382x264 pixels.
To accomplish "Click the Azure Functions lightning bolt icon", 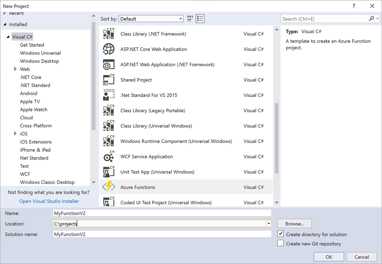I will pyautogui.click(x=109, y=187).
